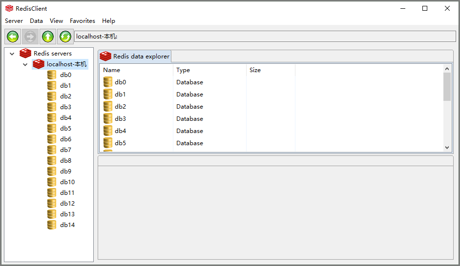The image size is (460, 266).
Task: Select the db14 label in server tree
Action: [67, 225]
